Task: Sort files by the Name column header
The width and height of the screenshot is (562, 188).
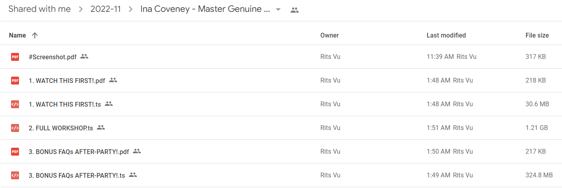Action: tap(17, 36)
